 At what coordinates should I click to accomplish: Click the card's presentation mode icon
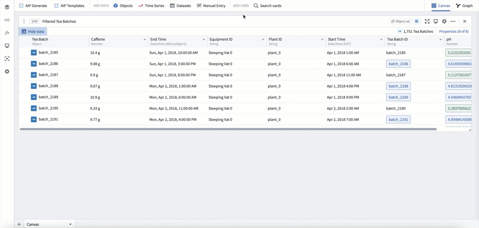(x=436, y=21)
